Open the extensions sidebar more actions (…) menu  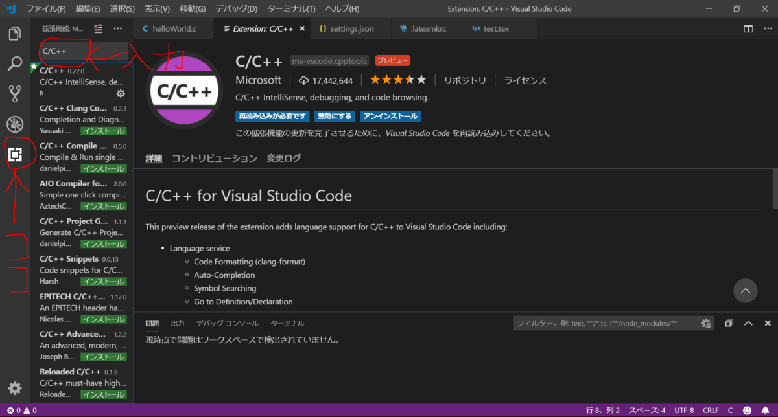click(117, 28)
